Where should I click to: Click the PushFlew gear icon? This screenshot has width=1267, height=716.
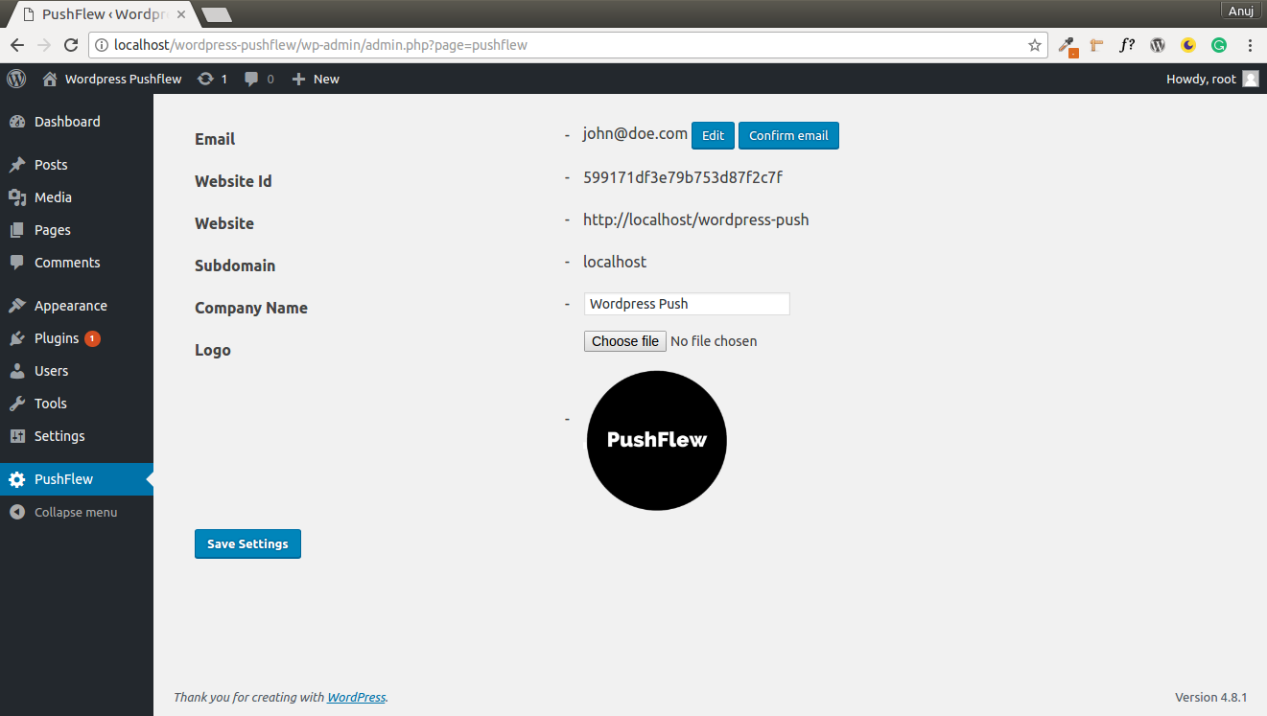click(17, 479)
